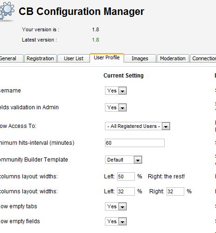Click the Right: the rest! text
The image size is (216, 233).
(x=166, y=177)
